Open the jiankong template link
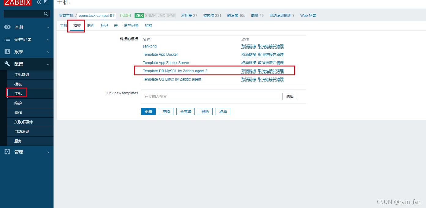Screen dimensions: 426x208 click(x=150, y=46)
